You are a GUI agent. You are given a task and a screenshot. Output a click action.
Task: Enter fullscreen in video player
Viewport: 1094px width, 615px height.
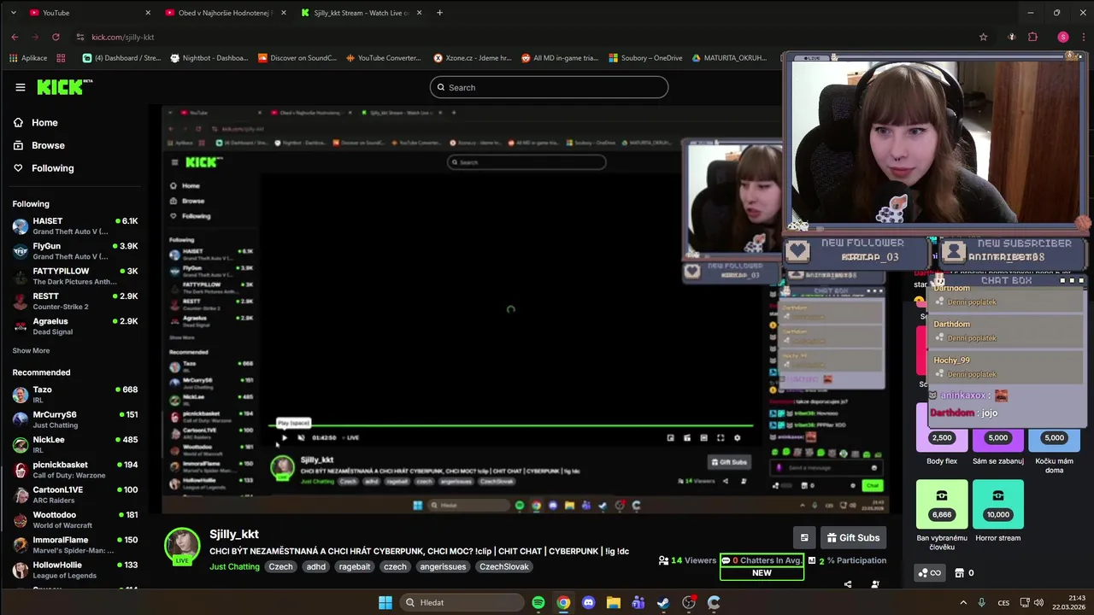(721, 437)
